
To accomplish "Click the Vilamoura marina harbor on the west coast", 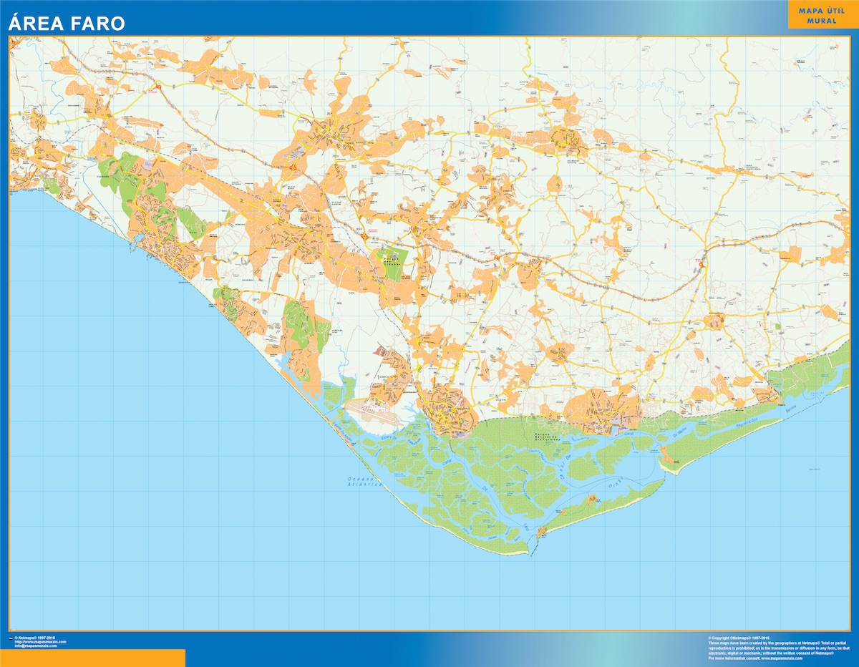I will [140, 238].
